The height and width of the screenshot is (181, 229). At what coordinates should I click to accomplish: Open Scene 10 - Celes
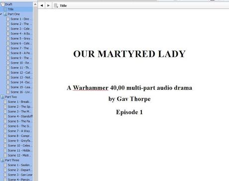[x=20, y=146]
